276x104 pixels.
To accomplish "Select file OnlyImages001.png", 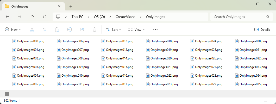I will 28,50.
